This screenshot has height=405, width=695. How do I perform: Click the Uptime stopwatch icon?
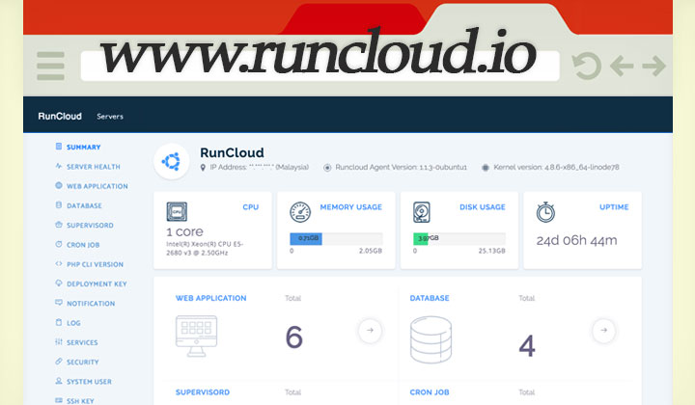[x=545, y=211]
